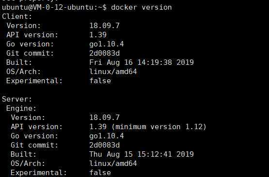269x177 pixels.
Task: Click the Client Git commit 2d0083d
Action: click(x=104, y=53)
